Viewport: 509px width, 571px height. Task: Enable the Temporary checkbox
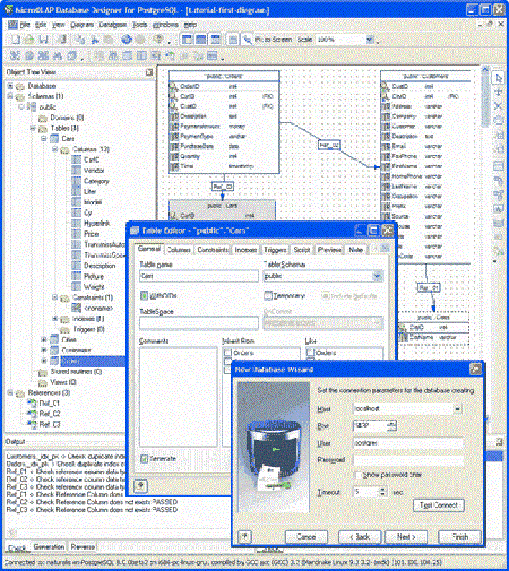269,296
